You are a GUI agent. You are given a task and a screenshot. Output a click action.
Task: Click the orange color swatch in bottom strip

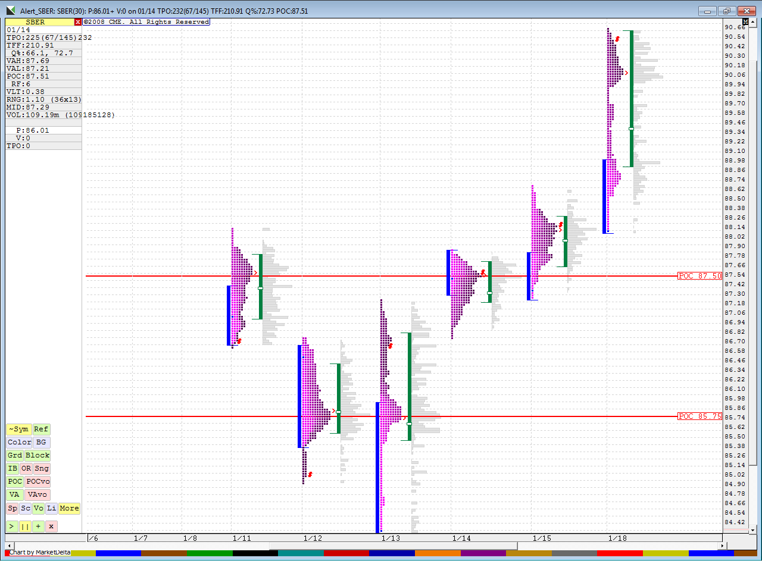coord(438,553)
